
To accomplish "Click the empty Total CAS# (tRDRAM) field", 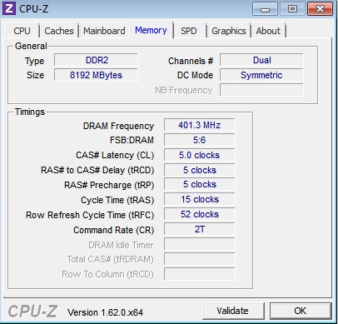I will (x=199, y=259).
